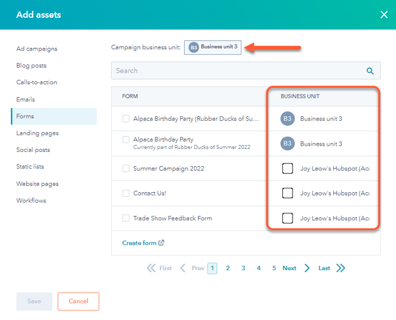Open the Campaign business unit selector
Image resolution: width=396 pixels, height=320 pixels.
213,47
